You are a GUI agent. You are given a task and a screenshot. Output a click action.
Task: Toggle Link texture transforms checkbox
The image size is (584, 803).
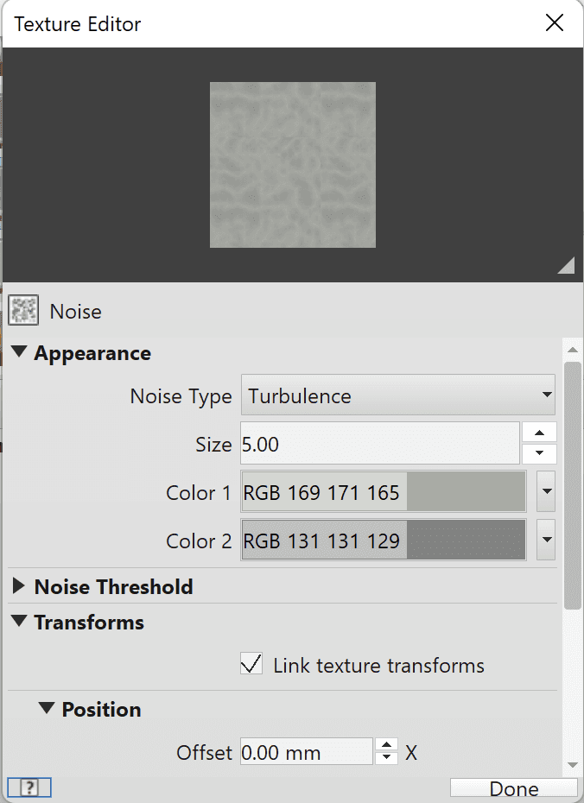(x=251, y=664)
